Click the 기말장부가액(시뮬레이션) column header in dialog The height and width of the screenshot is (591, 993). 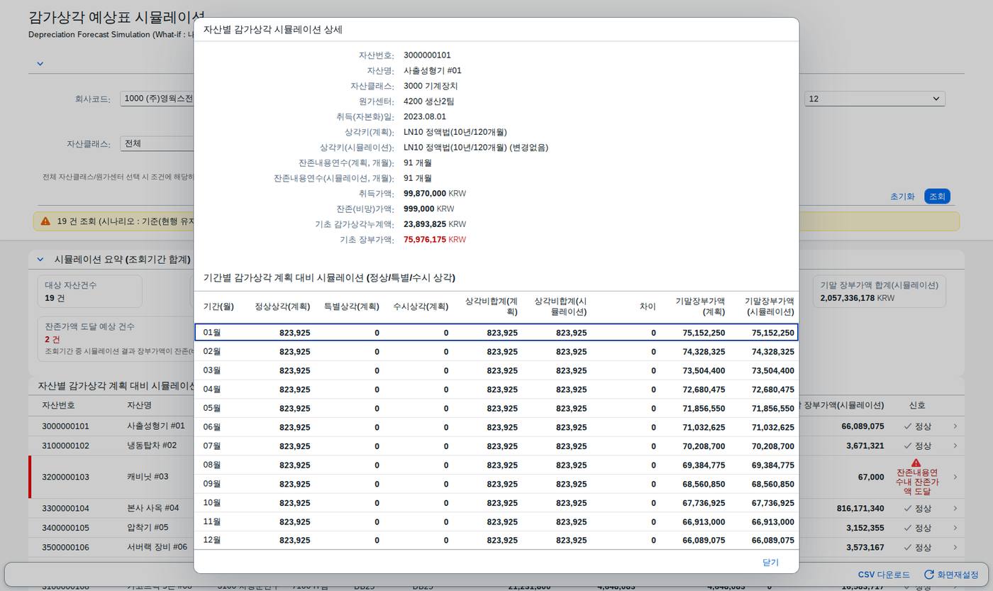(770, 306)
